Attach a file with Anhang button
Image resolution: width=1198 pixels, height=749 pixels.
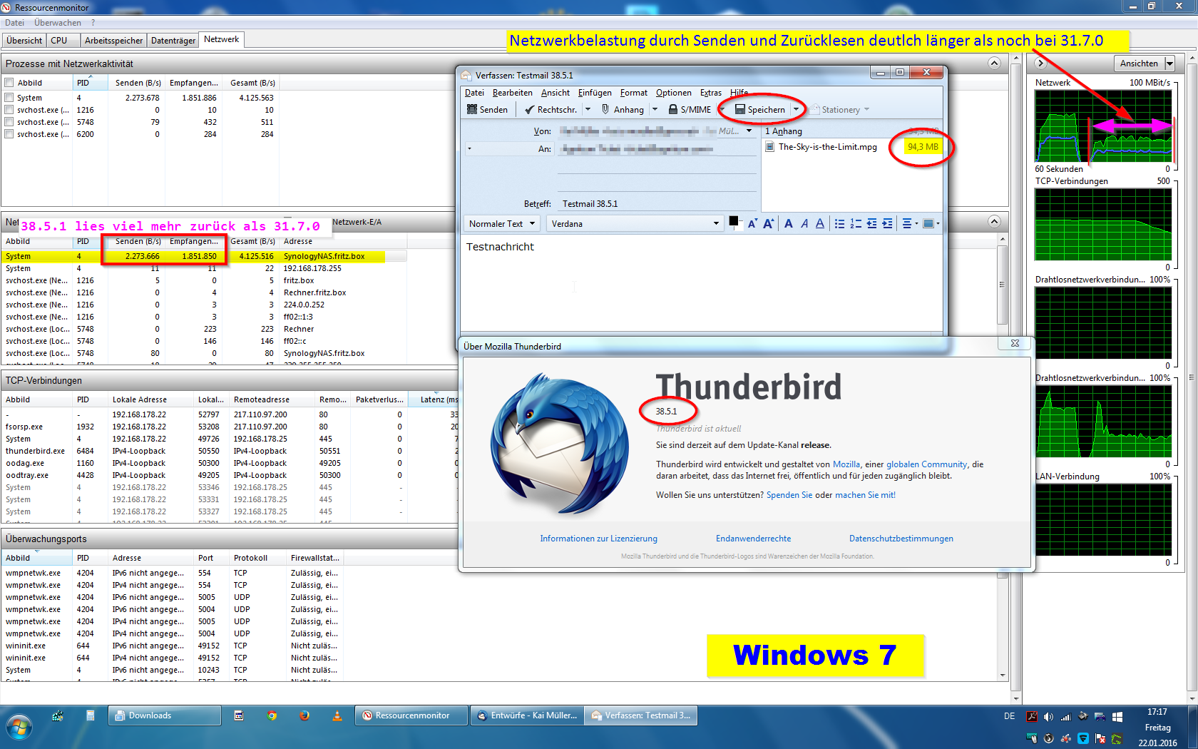click(623, 110)
